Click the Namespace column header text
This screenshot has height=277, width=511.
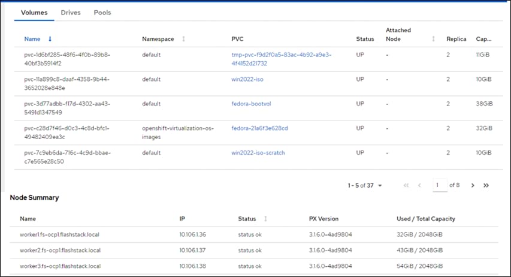point(158,39)
